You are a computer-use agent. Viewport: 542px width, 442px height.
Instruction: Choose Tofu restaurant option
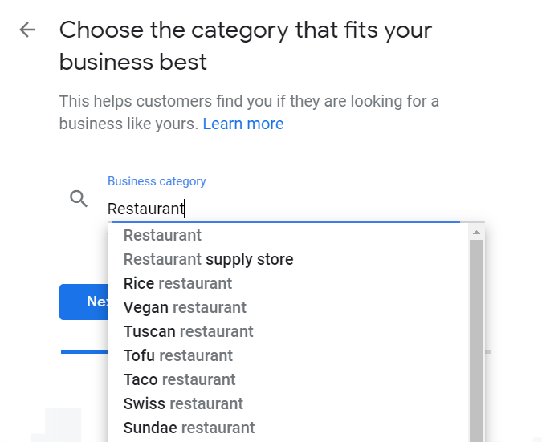(x=177, y=355)
